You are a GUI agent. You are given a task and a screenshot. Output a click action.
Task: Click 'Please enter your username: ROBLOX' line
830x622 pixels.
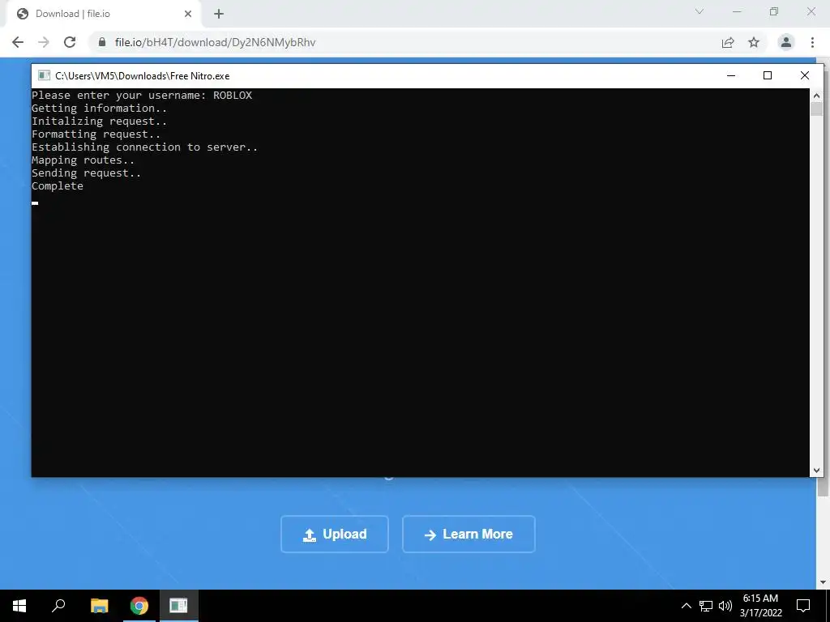tap(142, 96)
